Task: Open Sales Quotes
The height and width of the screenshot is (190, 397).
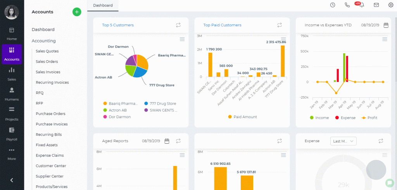Action: coord(47,51)
